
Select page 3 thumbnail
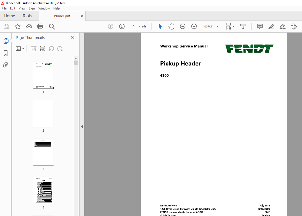tap(43, 152)
